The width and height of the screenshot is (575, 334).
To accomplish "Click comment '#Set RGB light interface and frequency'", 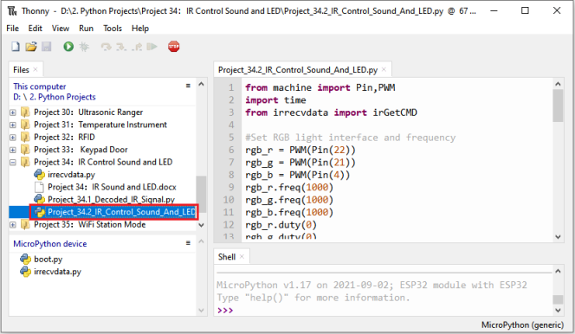I will coord(350,138).
